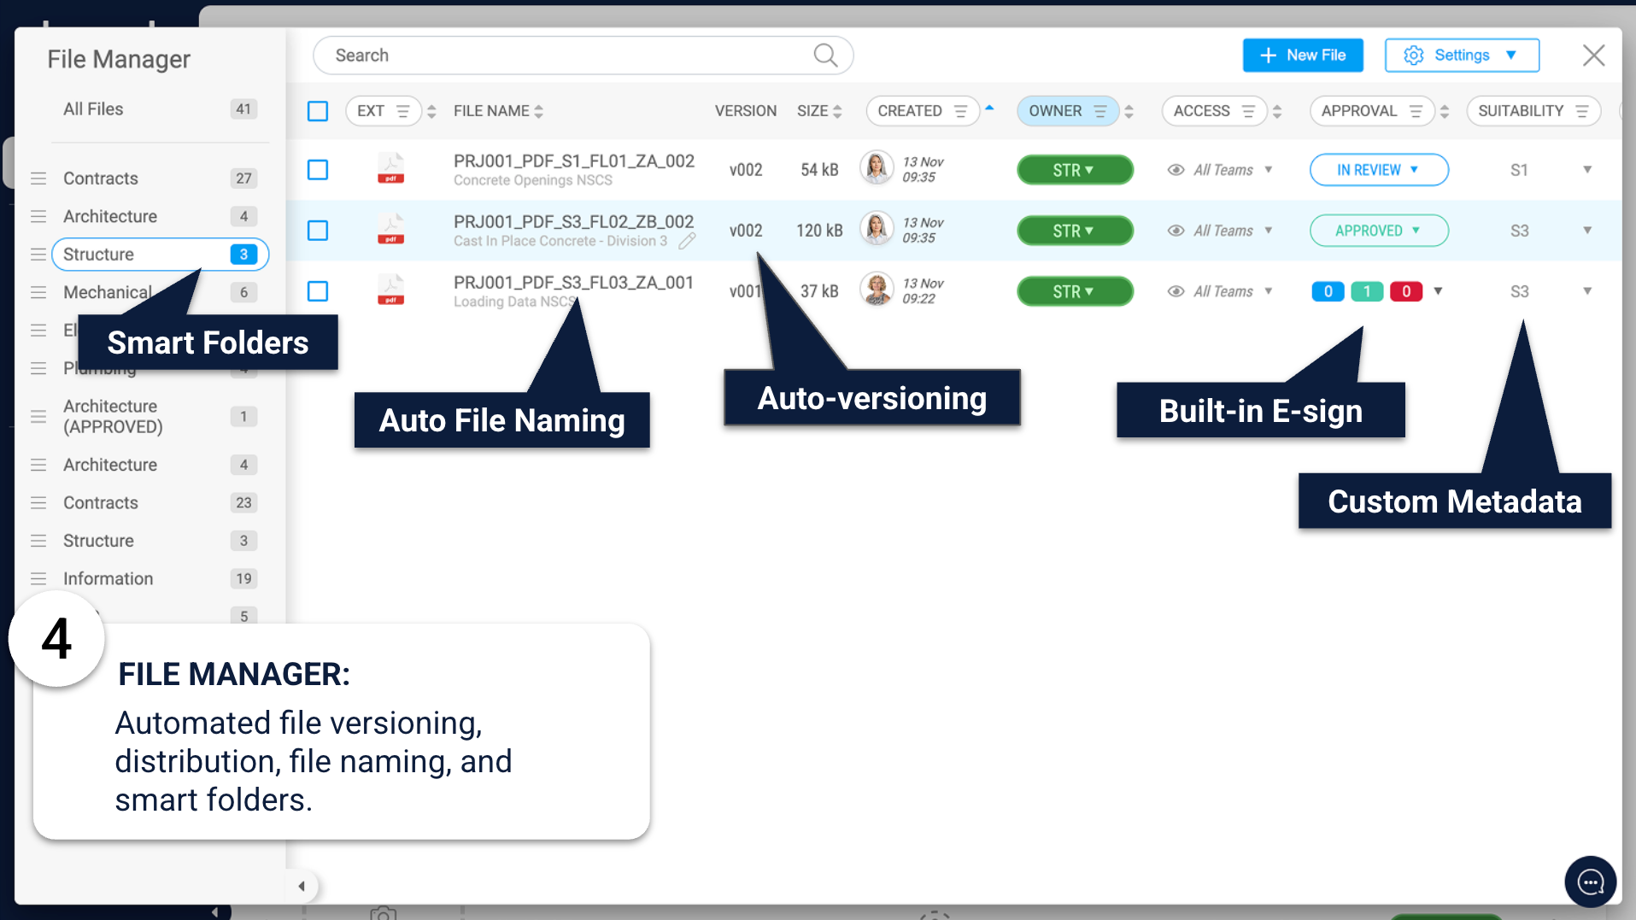Screen dimensions: 1636x920
Task: Sort by SIZE using its arrows
Action: (x=837, y=111)
